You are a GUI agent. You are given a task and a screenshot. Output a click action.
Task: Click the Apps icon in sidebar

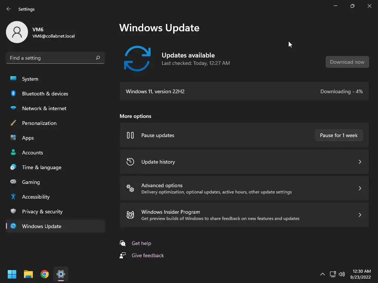[x=13, y=138]
